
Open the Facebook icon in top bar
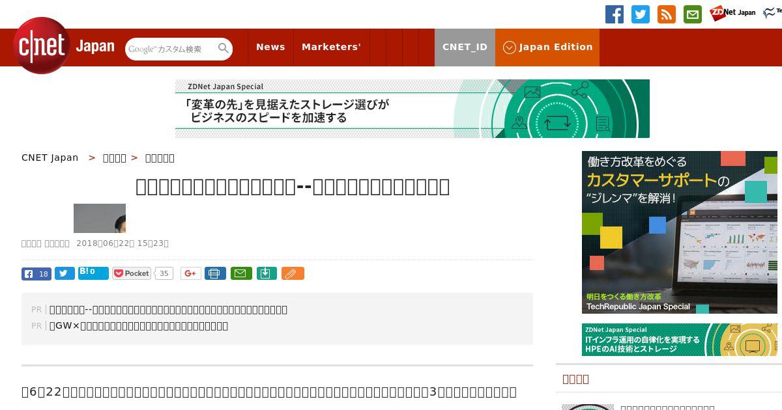[615, 14]
